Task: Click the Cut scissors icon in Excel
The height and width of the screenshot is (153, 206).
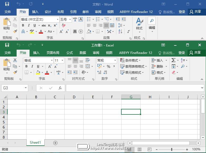Action: click(x=15, y=60)
